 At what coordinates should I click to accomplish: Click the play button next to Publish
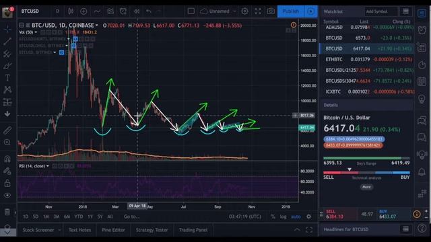[x=311, y=11]
